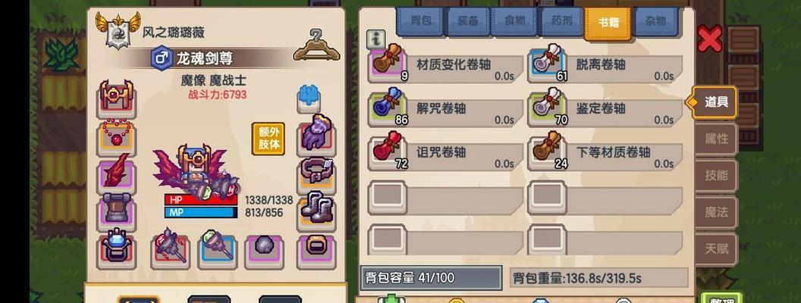Close the inventory with red X
This screenshot has height=303, width=801.
pyautogui.click(x=710, y=39)
